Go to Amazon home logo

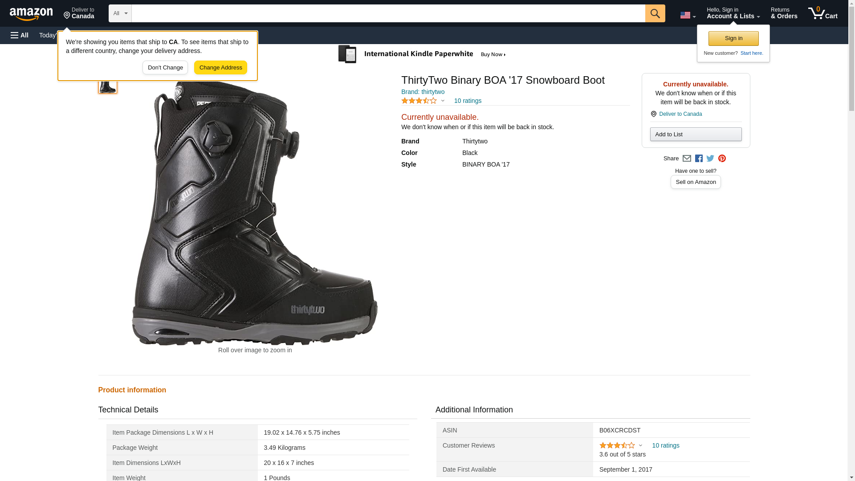tap(31, 14)
